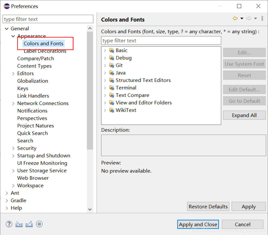268x235 pixels.
Task: Expand the Basic category chevron
Action: [105, 50]
